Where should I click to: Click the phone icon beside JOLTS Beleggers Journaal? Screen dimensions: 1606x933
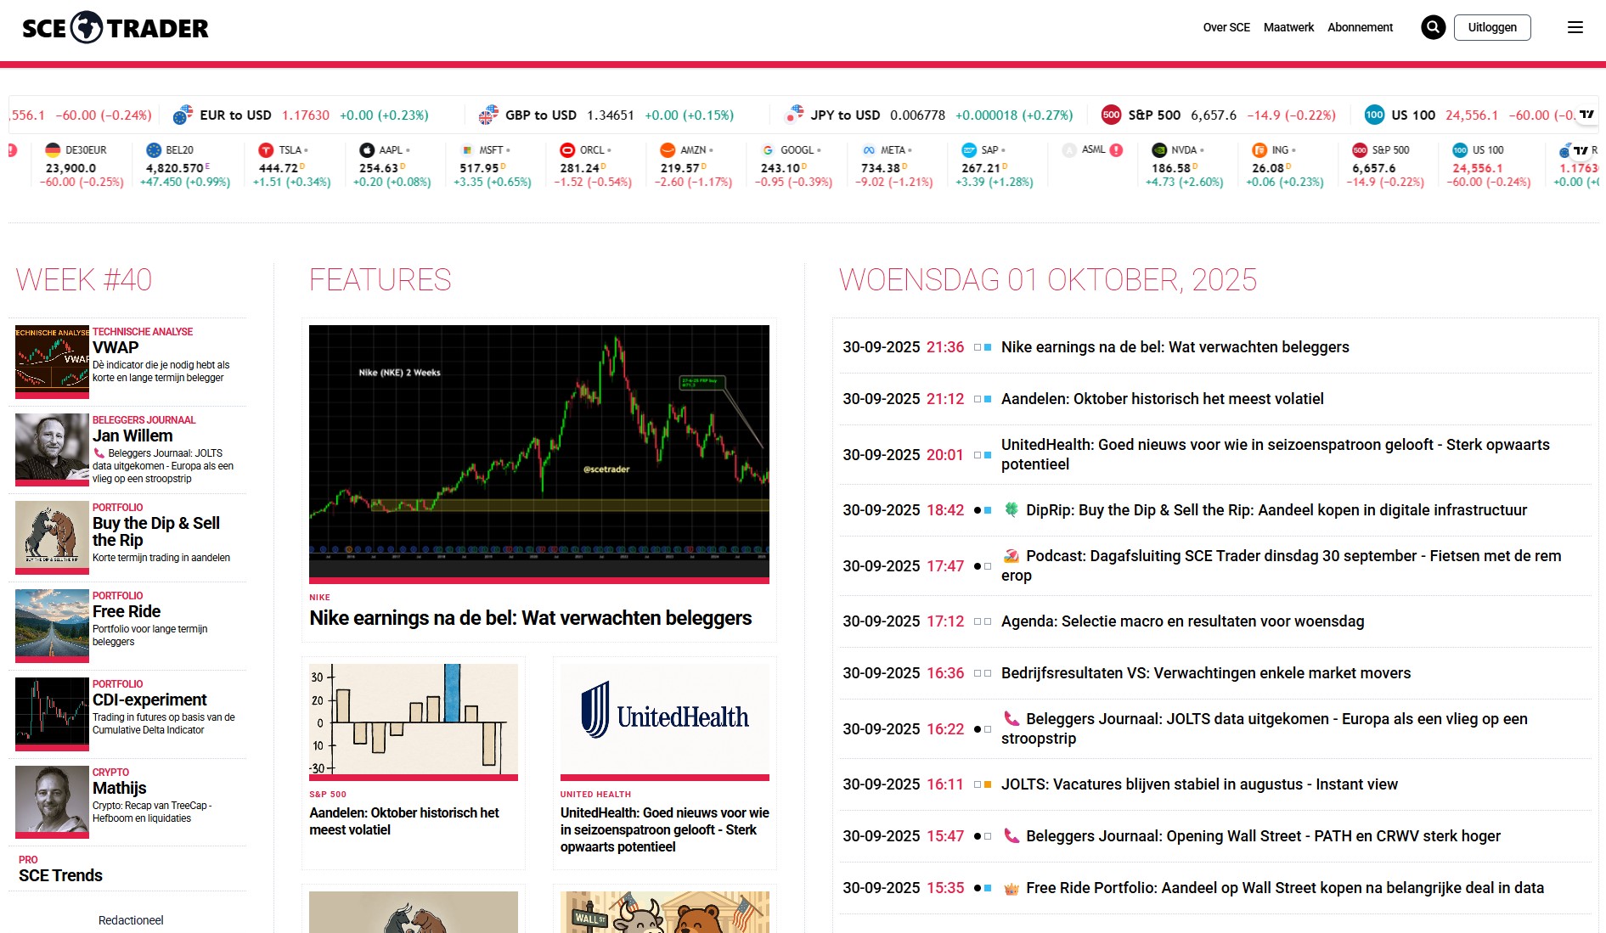[x=1011, y=718]
